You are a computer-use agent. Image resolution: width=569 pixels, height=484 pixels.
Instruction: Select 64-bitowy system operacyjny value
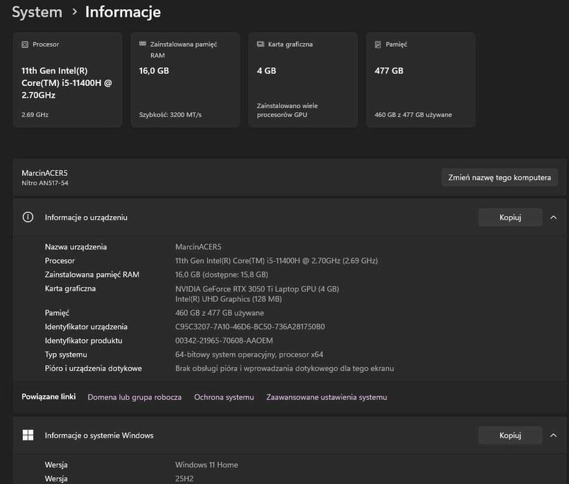pos(249,355)
